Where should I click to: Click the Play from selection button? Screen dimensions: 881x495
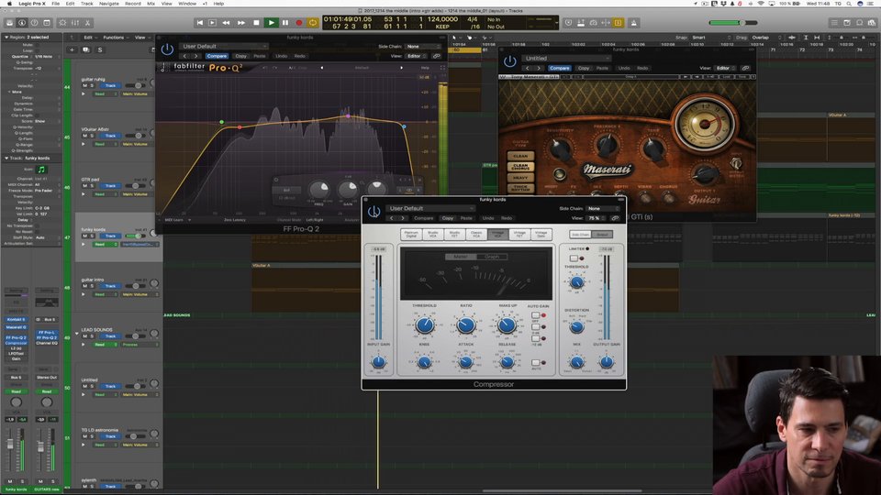(x=212, y=23)
